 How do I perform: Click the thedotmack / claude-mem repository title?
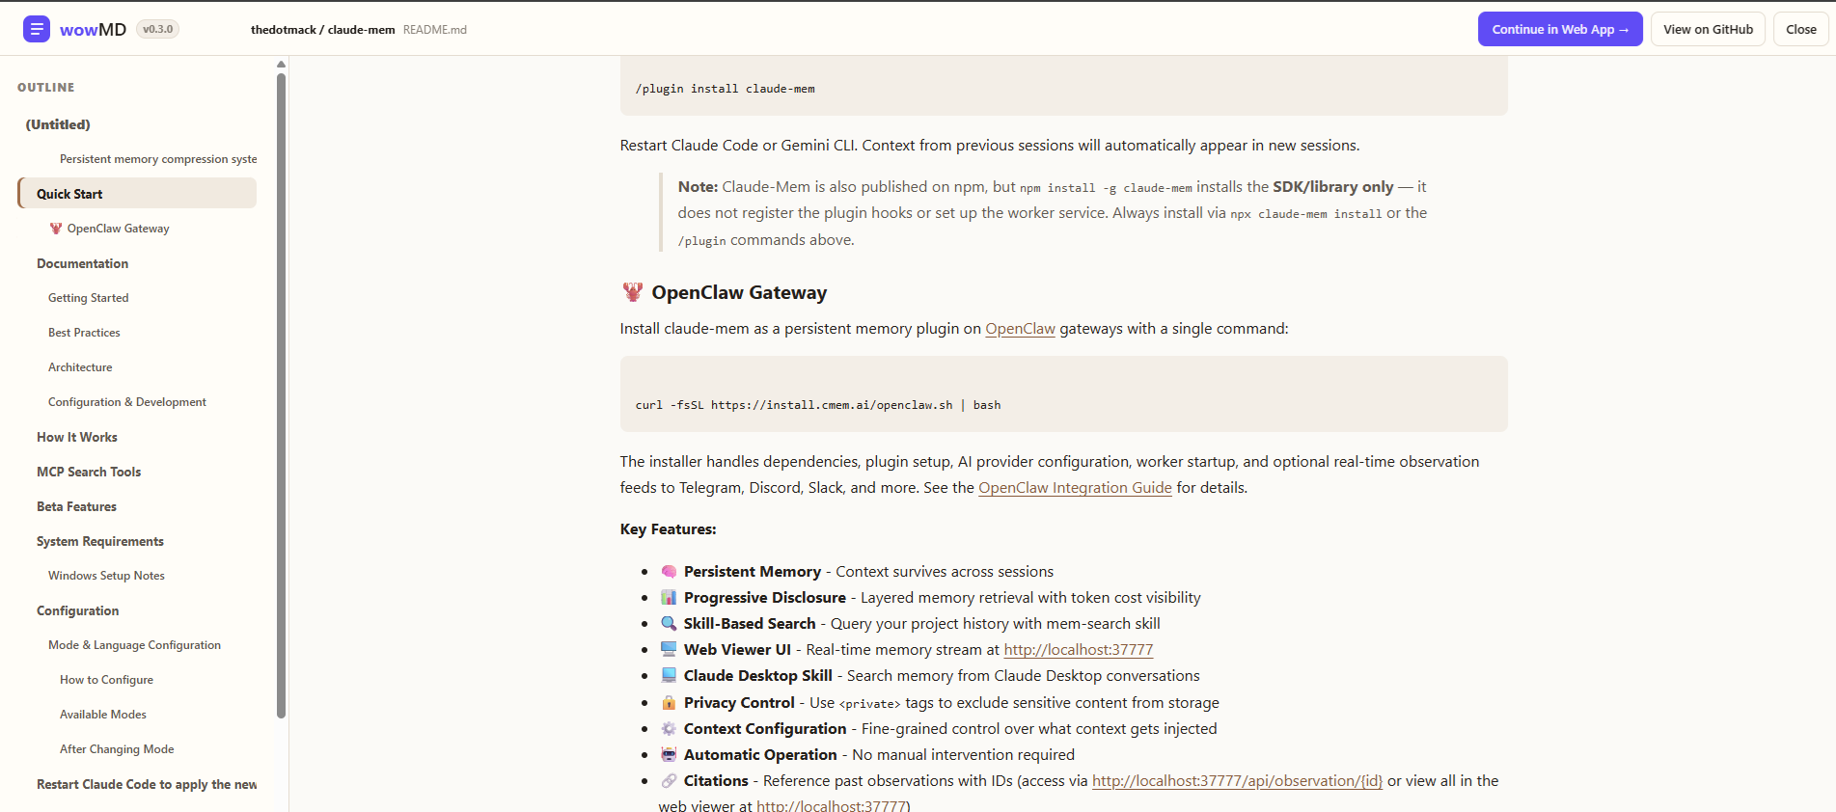(322, 30)
